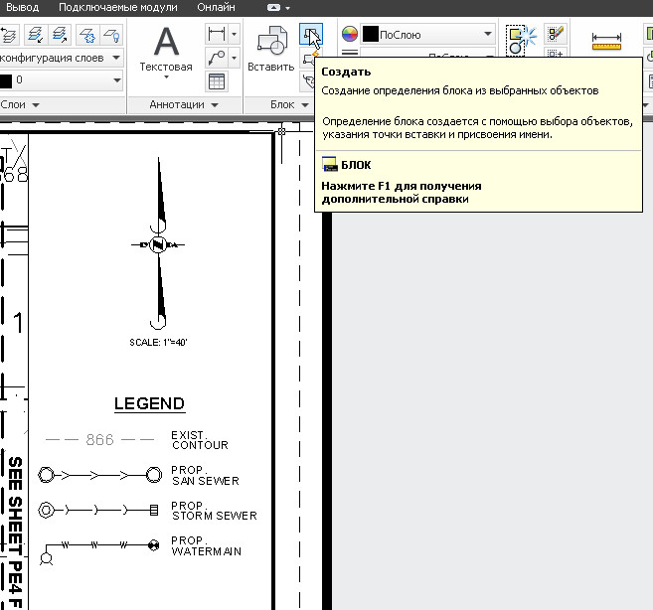Click the layer icon with down-left arrow
The width and height of the screenshot is (653, 610).
click(x=36, y=35)
